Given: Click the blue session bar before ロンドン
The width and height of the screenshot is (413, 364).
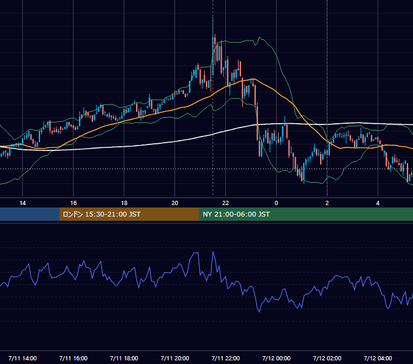Looking at the screenshot, I should (x=30, y=214).
